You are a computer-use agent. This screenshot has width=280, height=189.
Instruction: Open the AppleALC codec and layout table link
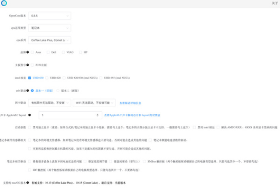coord(132,115)
